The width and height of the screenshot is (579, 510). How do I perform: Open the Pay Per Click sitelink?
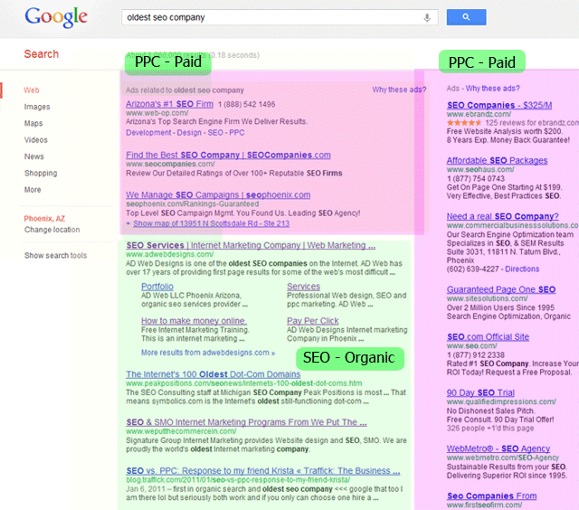[313, 321]
